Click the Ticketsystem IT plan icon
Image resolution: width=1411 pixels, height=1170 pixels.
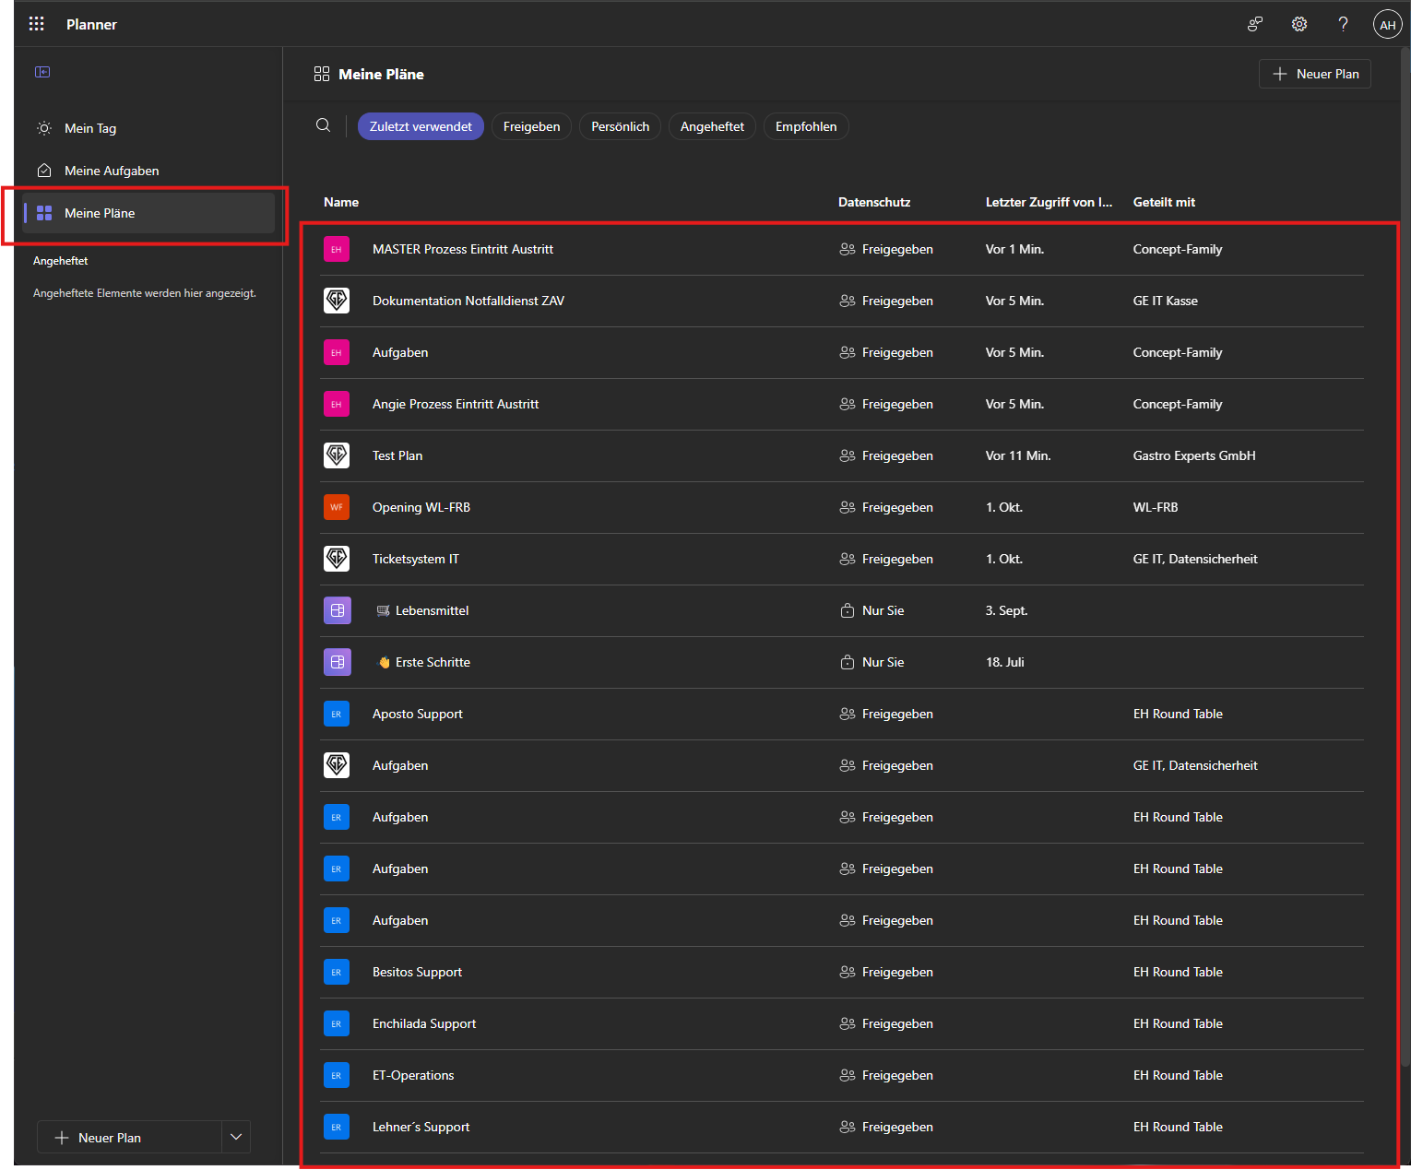tap(337, 559)
